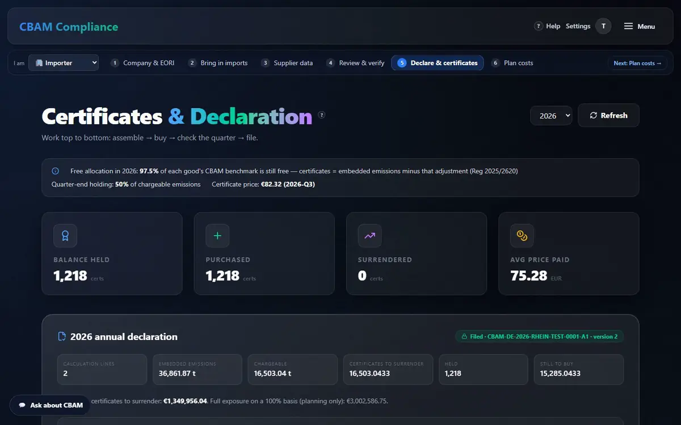Click the Next: Plan costs button

click(637, 63)
